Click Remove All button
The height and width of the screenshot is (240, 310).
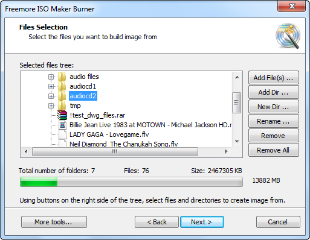click(273, 150)
